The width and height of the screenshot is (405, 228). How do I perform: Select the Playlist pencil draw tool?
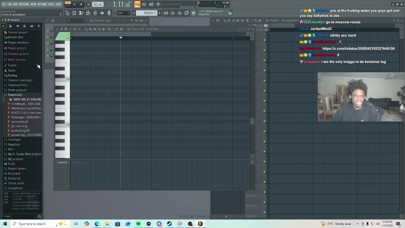tap(225, 21)
